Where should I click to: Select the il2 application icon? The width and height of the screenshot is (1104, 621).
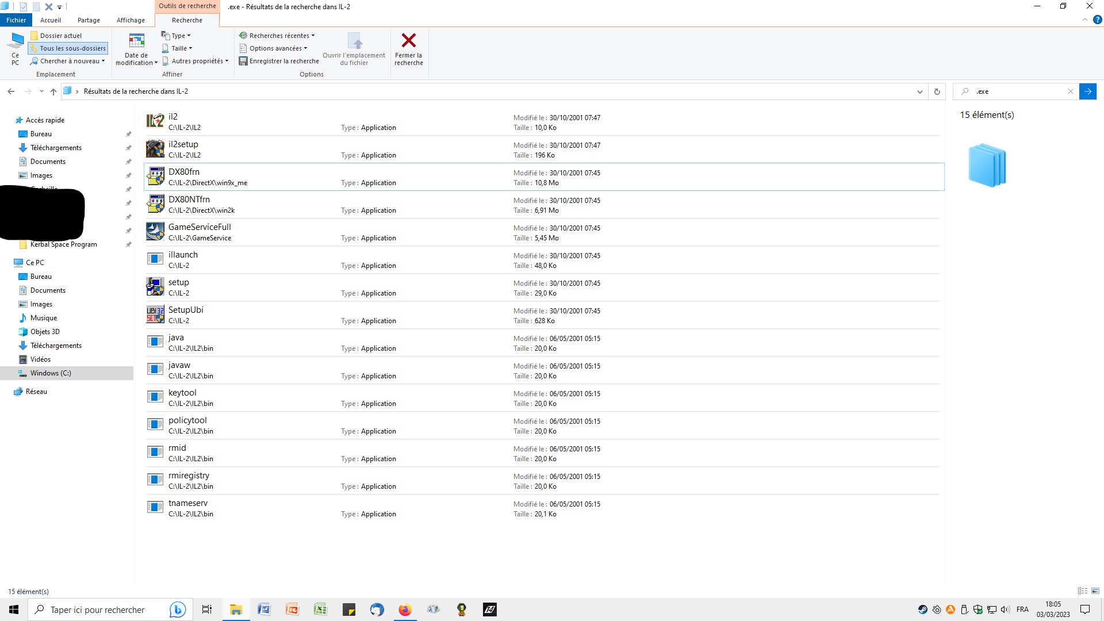pos(155,121)
